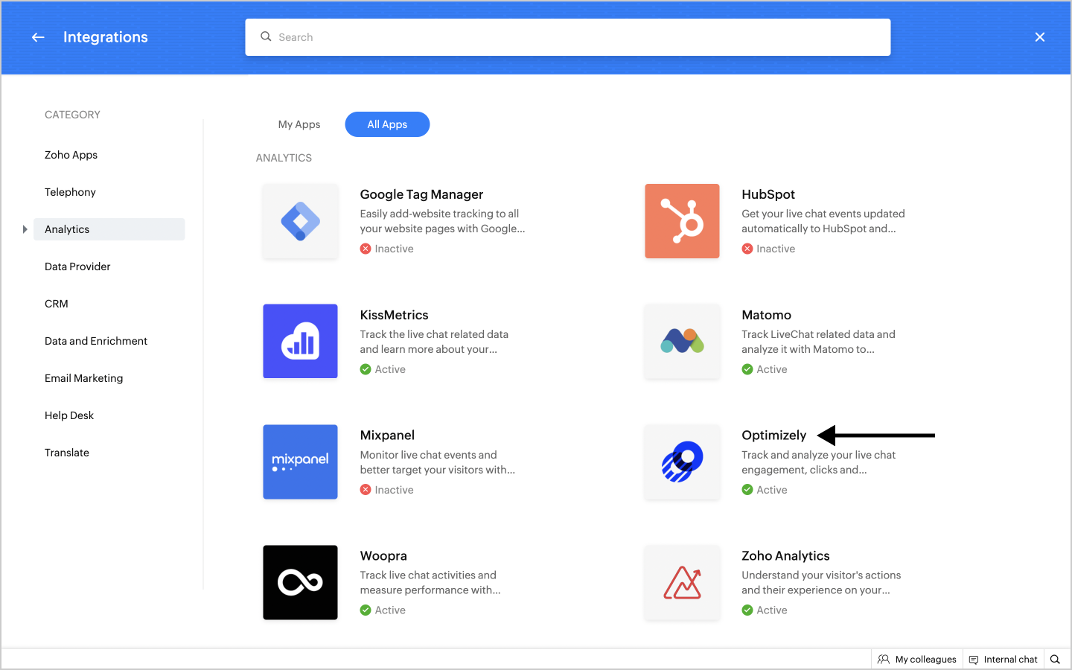
Task: Open the Google Tag Manager title
Action: [x=421, y=194]
